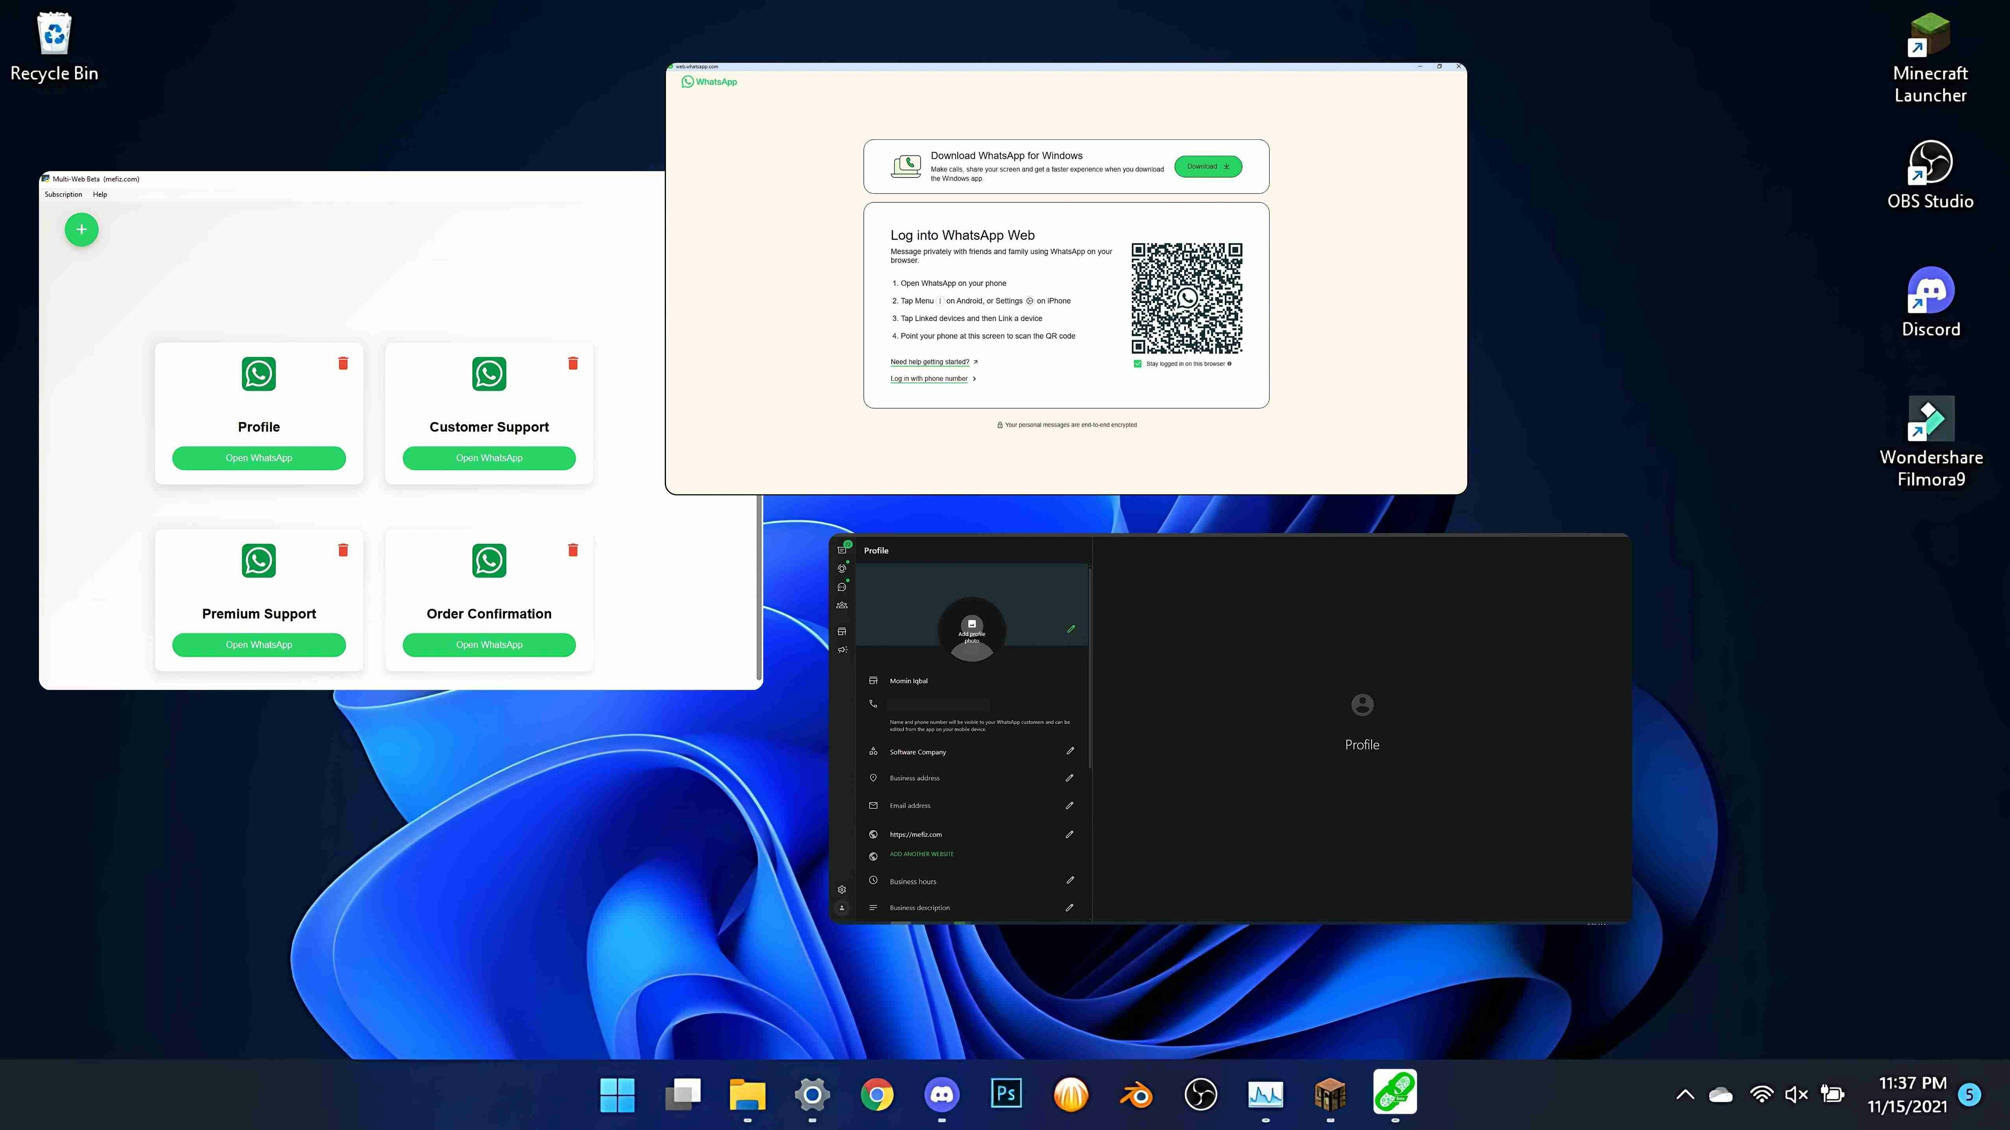Open WhatsApp for the Premium Support card

(x=258, y=645)
